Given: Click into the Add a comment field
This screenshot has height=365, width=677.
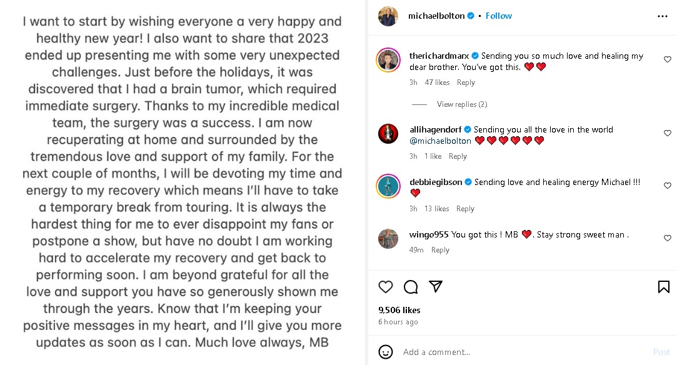Looking at the screenshot, I should [x=519, y=352].
